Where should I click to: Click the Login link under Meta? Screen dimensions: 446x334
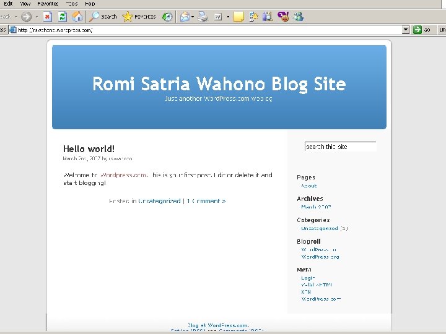[308, 278]
